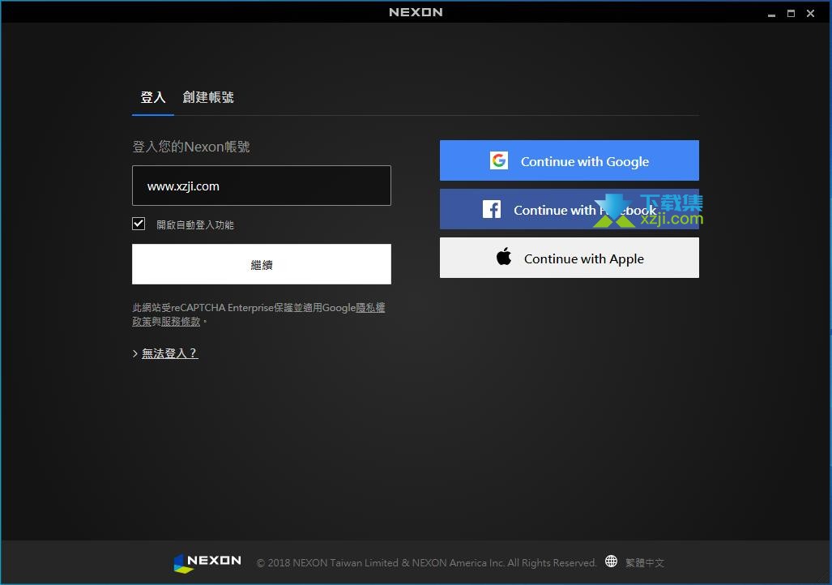Click the 登入您的Nexon帳號 heading text

(191, 147)
